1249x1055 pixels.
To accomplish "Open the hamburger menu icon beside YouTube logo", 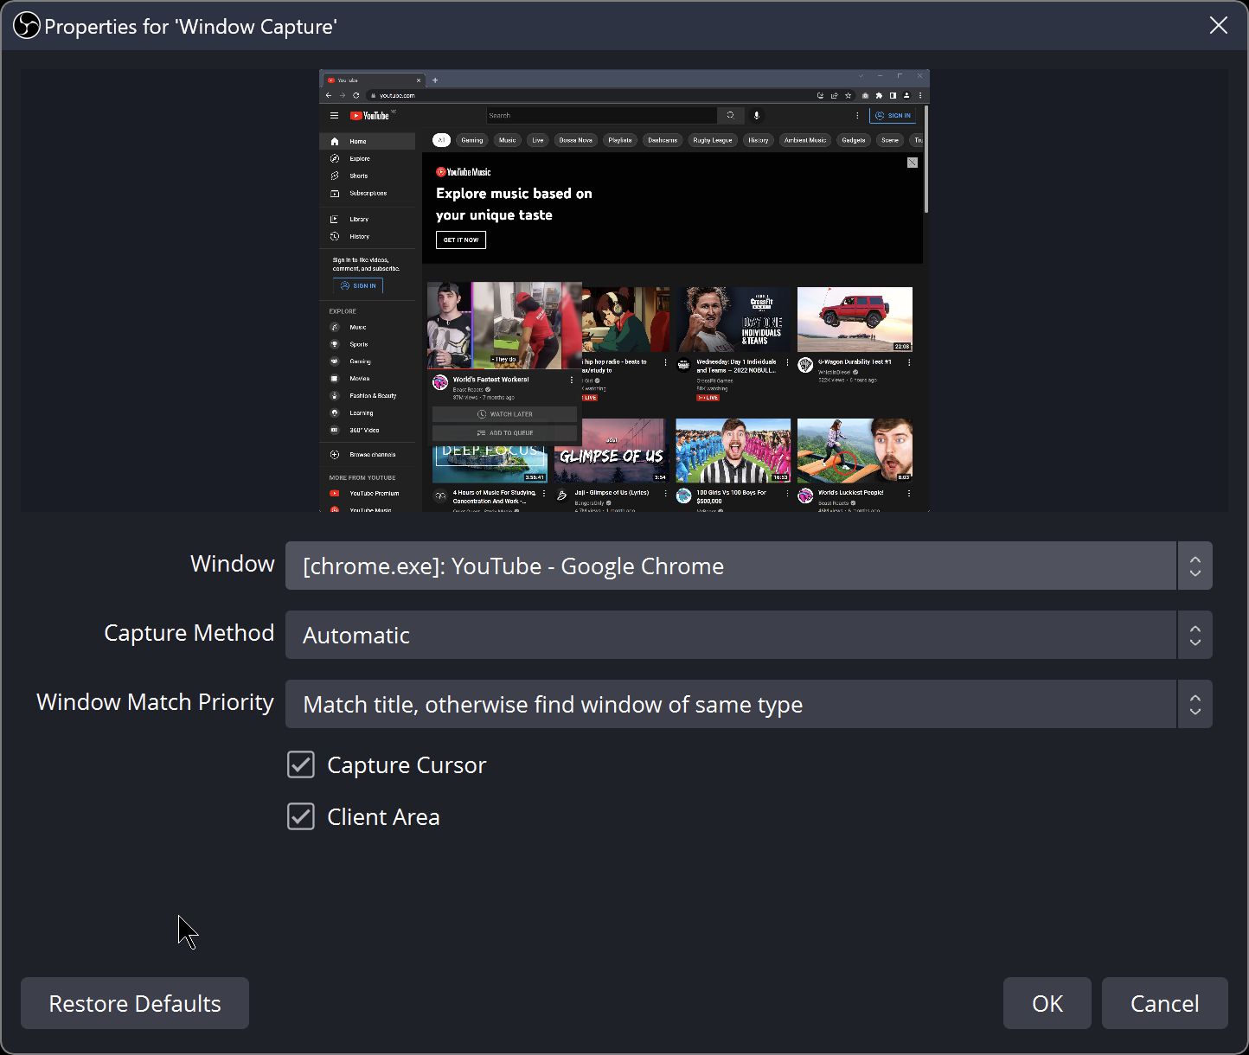I will tap(334, 116).
